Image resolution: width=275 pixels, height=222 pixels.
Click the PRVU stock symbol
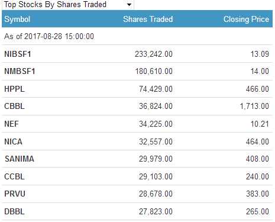[15, 194]
